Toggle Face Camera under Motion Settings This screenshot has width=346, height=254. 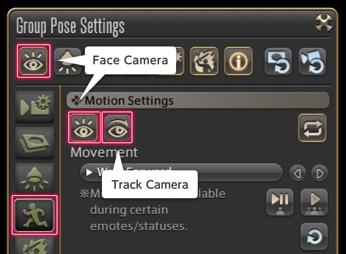coord(85,127)
